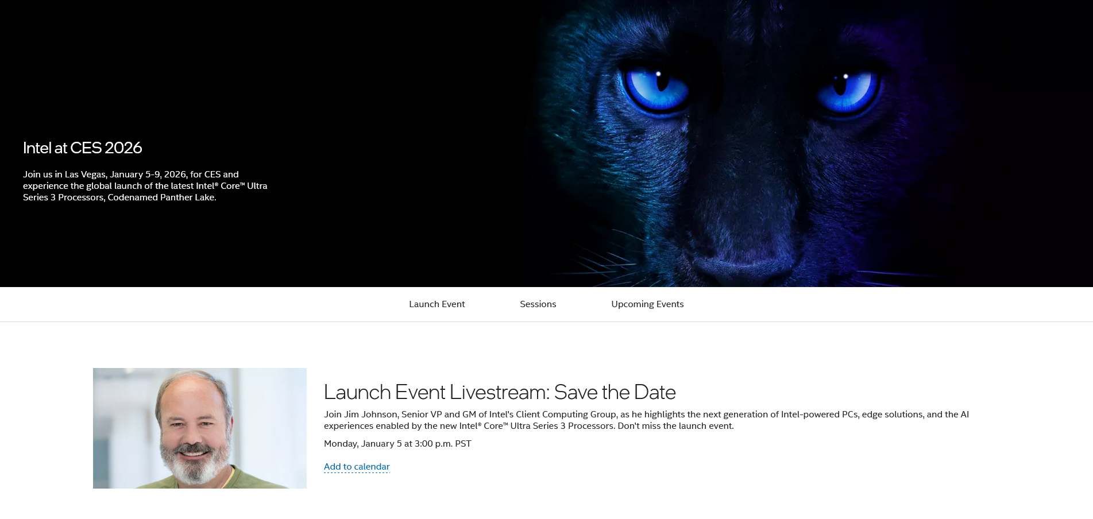Click the Intel at CES 2026 heading
Screen dimensions: 1093x519
[83, 148]
